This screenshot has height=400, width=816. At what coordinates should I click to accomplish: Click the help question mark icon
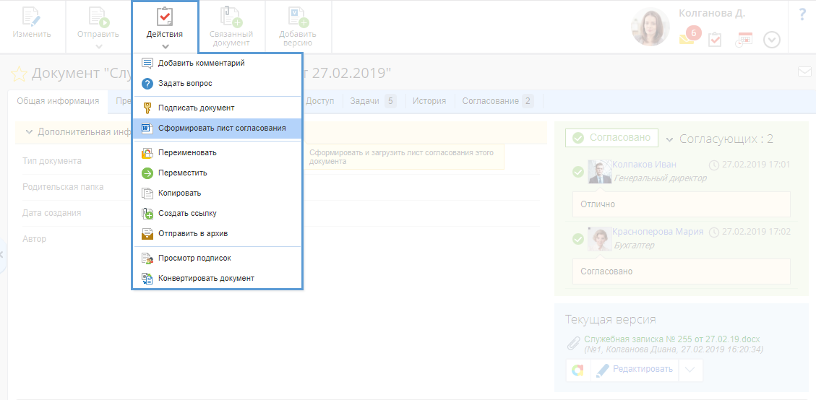(802, 14)
